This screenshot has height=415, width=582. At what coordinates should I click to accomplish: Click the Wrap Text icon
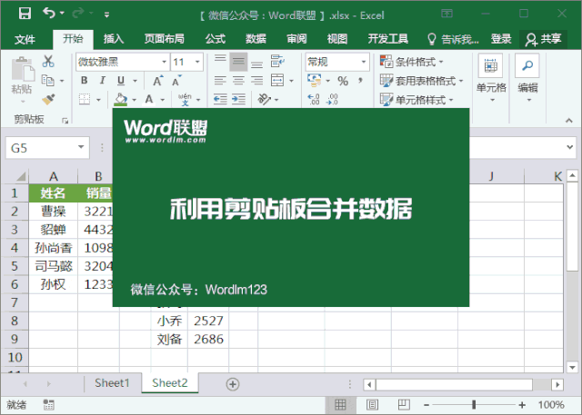pos(277,61)
